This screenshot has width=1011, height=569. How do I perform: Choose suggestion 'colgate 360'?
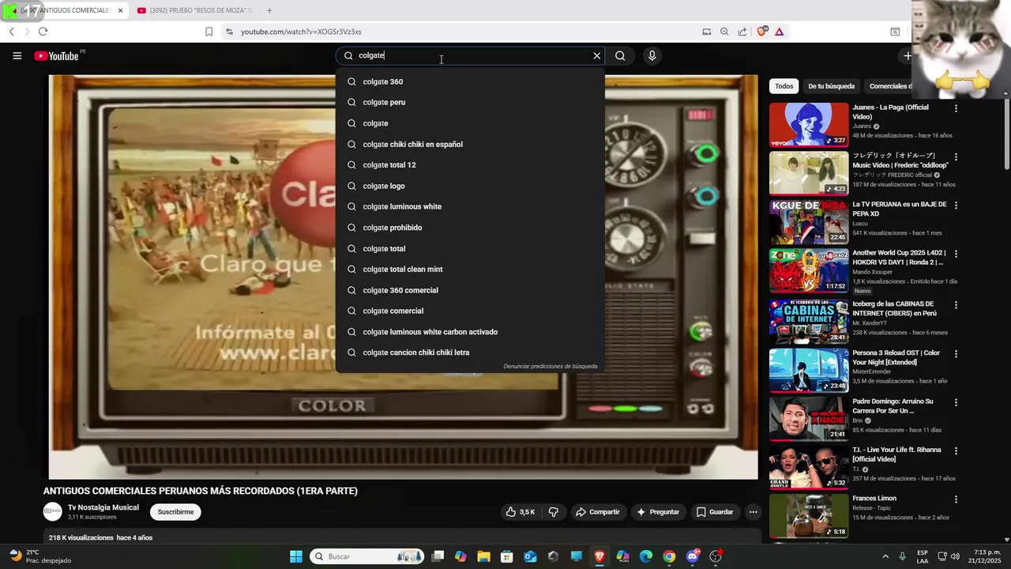coord(470,81)
